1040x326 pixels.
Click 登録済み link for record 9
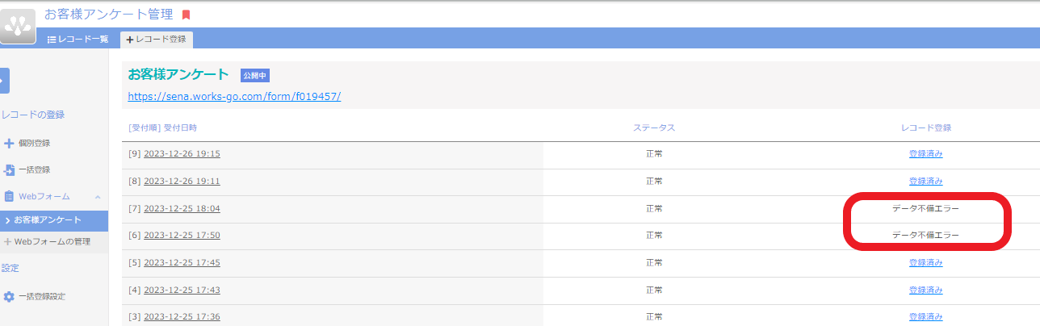[x=925, y=153]
